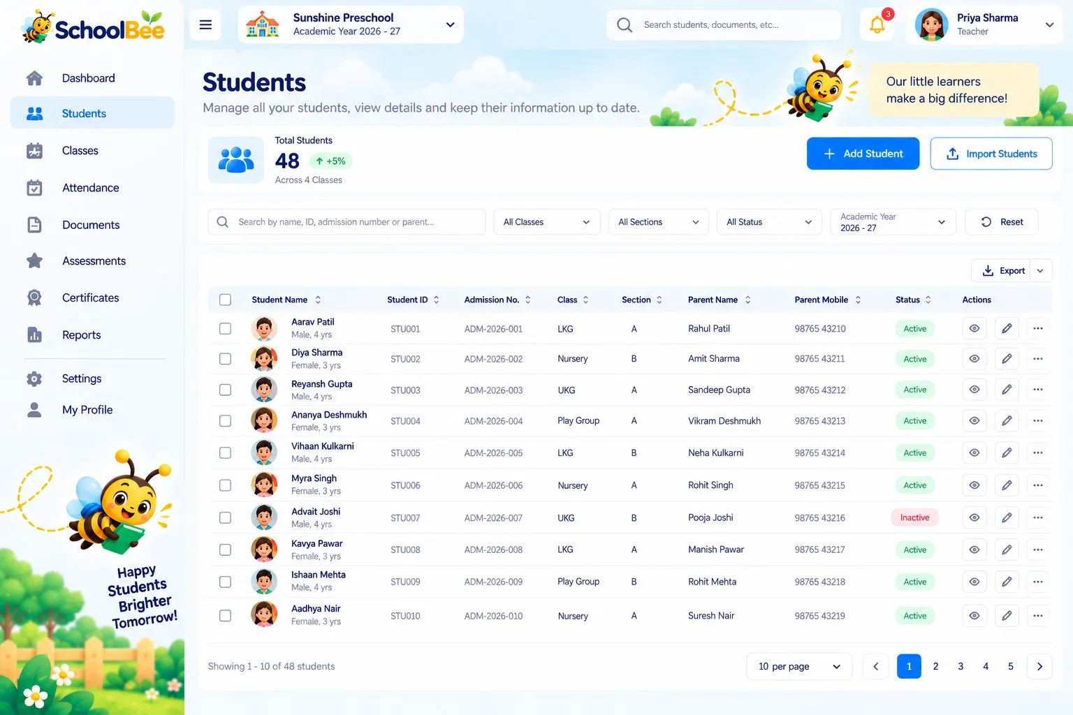Click admission number ADM-2026-005

tap(493, 452)
